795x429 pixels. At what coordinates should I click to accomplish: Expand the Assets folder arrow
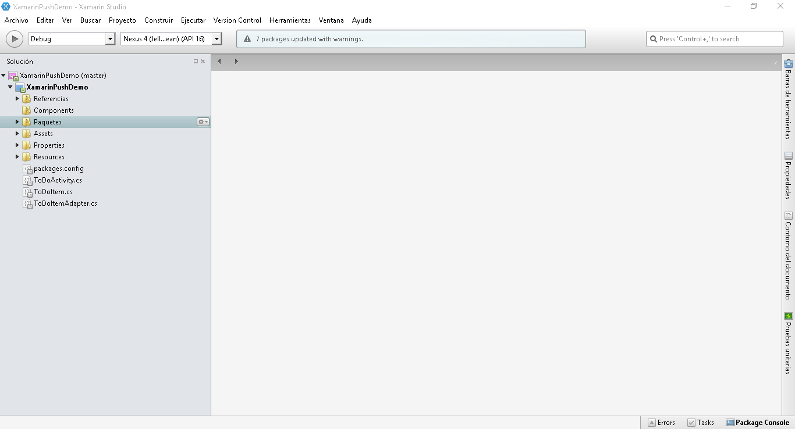click(x=17, y=133)
